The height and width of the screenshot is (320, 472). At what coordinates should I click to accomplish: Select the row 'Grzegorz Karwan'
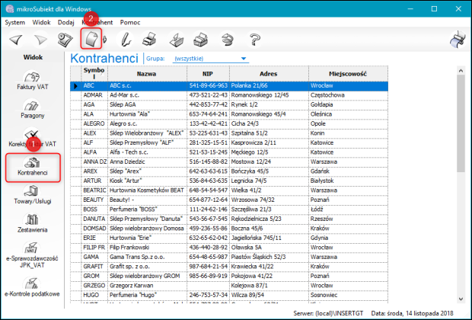tap(229, 286)
